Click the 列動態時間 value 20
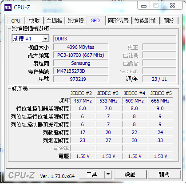The image size is (186, 186). (x=108, y=132)
